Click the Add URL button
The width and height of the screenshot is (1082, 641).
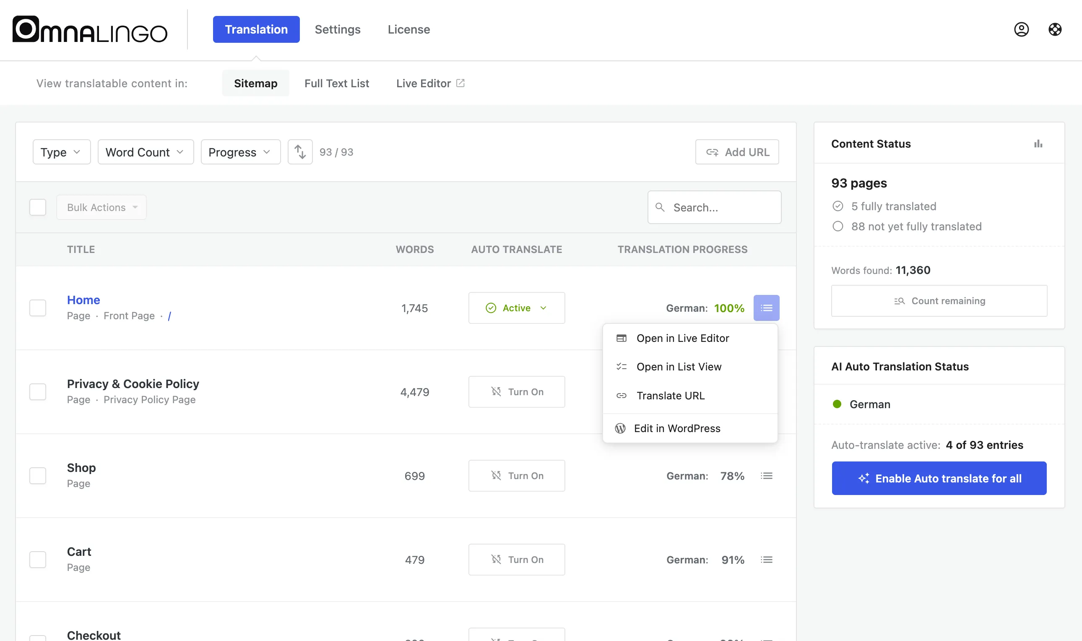click(737, 152)
